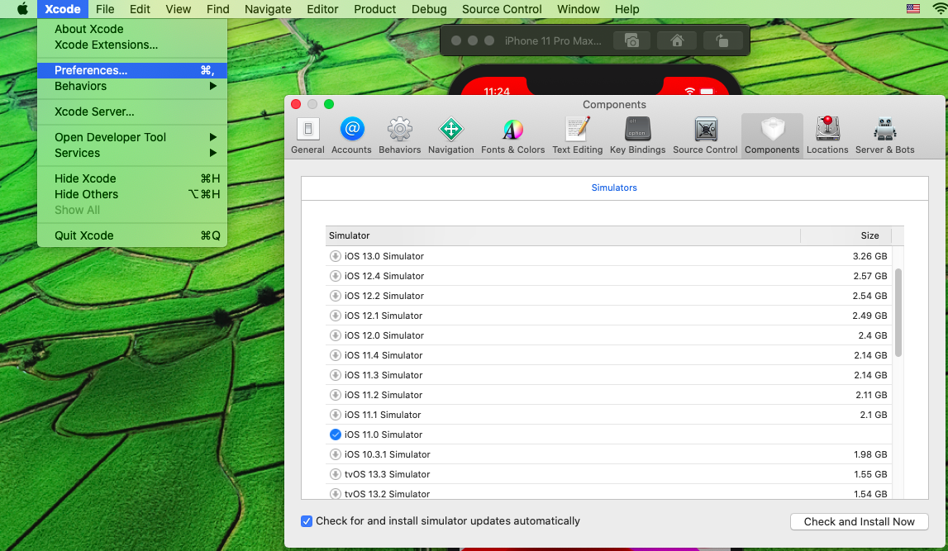
Task: Open the Text Editing preferences pane
Action: coord(578,135)
